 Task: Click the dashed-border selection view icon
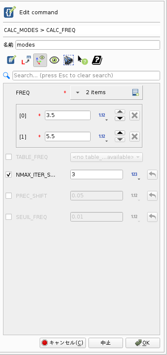(x=68, y=60)
